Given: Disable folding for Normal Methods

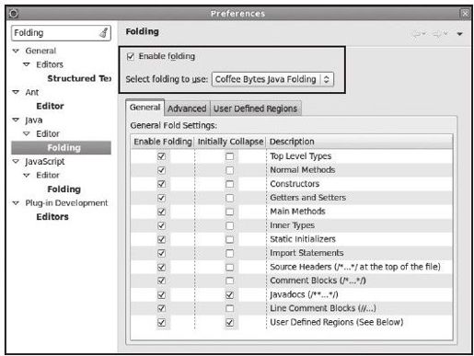Looking at the screenshot, I should 161,170.
